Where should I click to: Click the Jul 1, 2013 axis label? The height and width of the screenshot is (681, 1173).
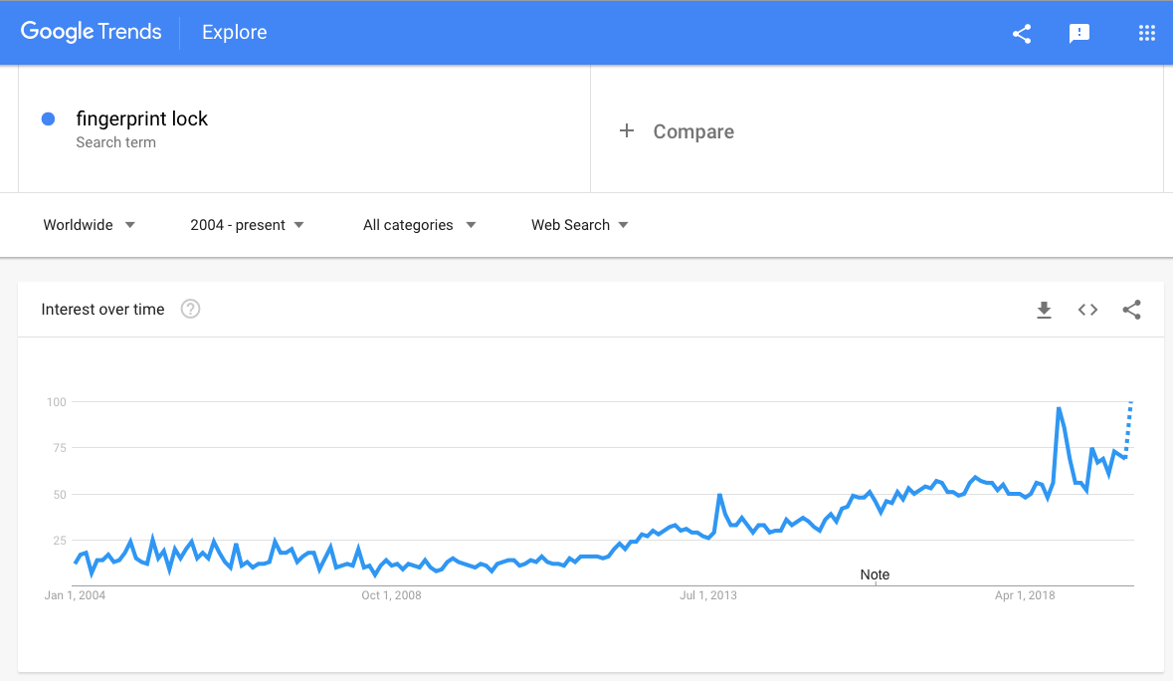708,595
